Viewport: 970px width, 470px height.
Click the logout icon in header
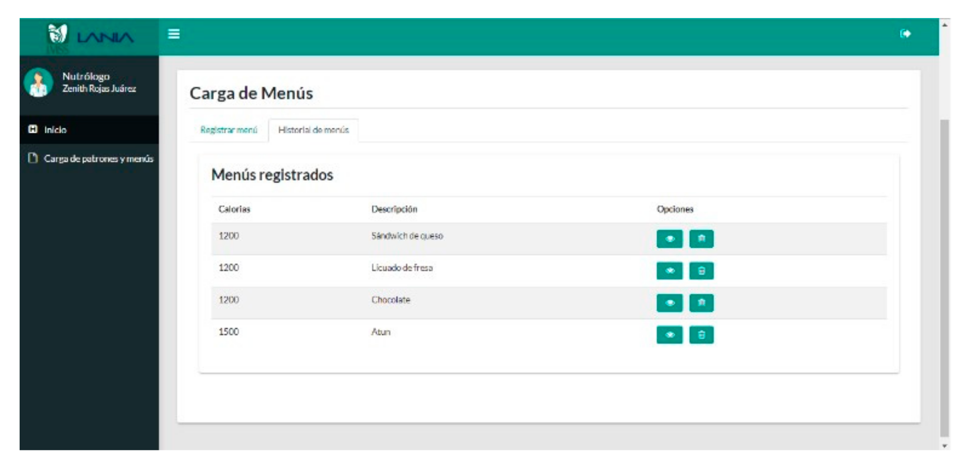click(x=905, y=34)
